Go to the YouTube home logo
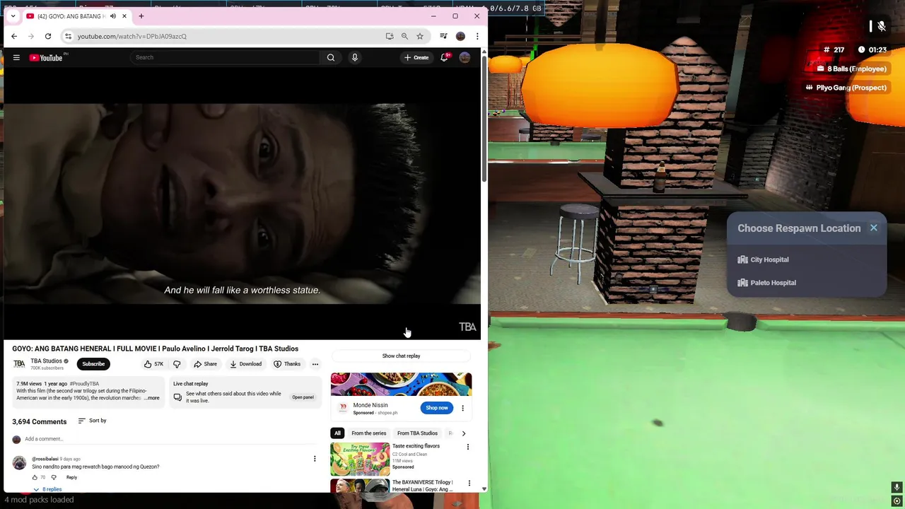905x509 pixels. click(47, 57)
